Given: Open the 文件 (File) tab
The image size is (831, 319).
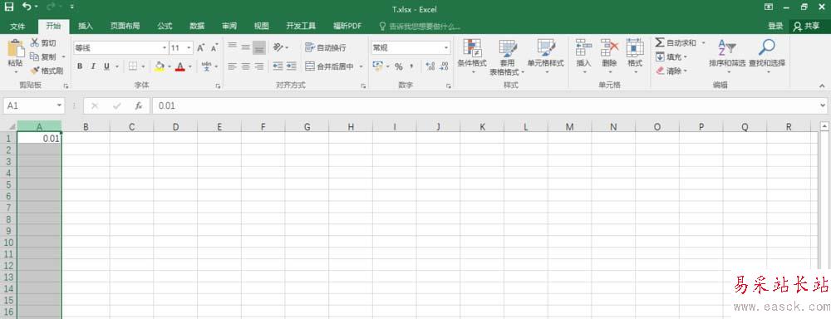Looking at the screenshot, I should pos(17,26).
